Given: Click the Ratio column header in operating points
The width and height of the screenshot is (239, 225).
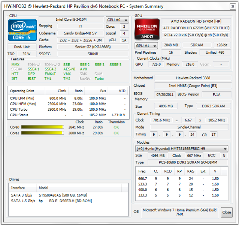Looking at the screenshot, I should 76,91.
